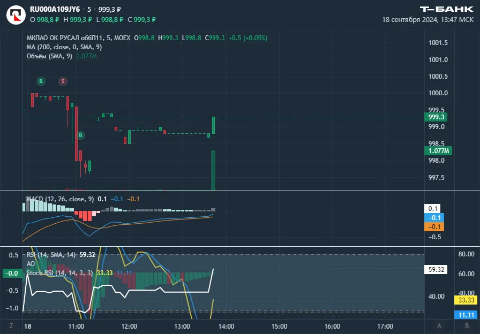Image resolution: width=480 pixels, height=334 pixels.
Task: Click the header price 999,3 ₽
Action: (110, 10)
